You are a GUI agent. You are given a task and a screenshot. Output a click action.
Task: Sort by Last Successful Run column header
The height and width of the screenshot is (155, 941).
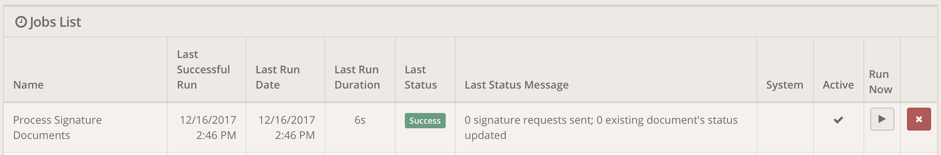click(203, 69)
